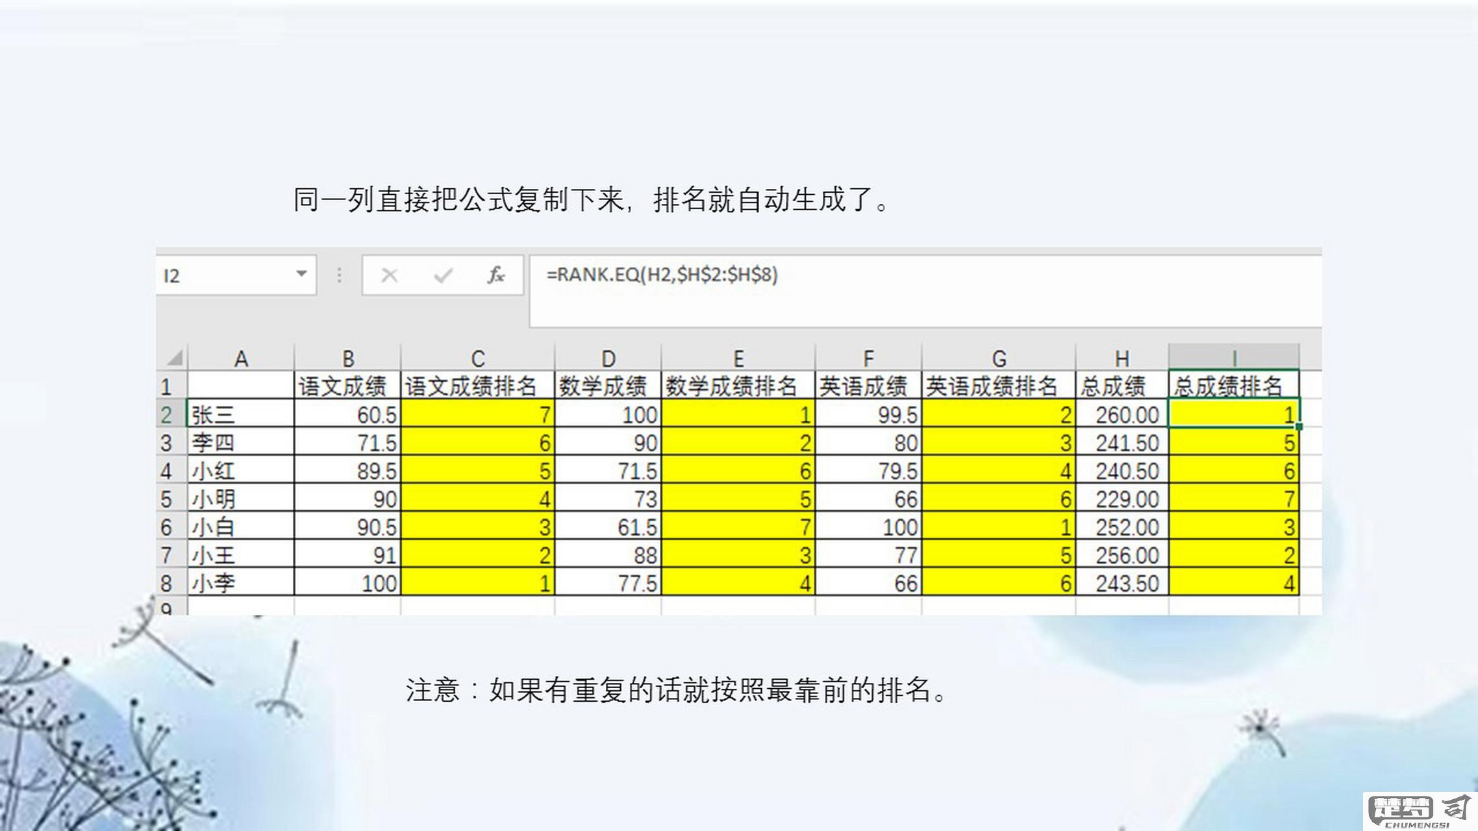This screenshot has width=1478, height=831.
Task: Click the cell containing 小王
Action: tap(241, 554)
